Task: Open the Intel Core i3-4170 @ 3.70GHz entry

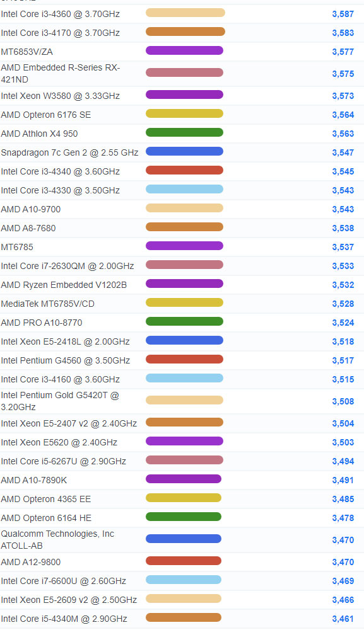Action: coord(61,33)
